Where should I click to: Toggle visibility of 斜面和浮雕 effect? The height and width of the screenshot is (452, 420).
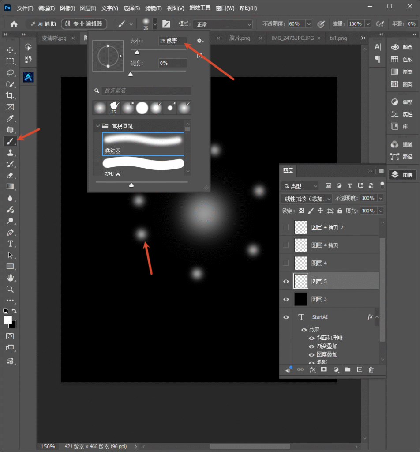pyautogui.click(x=311, y=338)
